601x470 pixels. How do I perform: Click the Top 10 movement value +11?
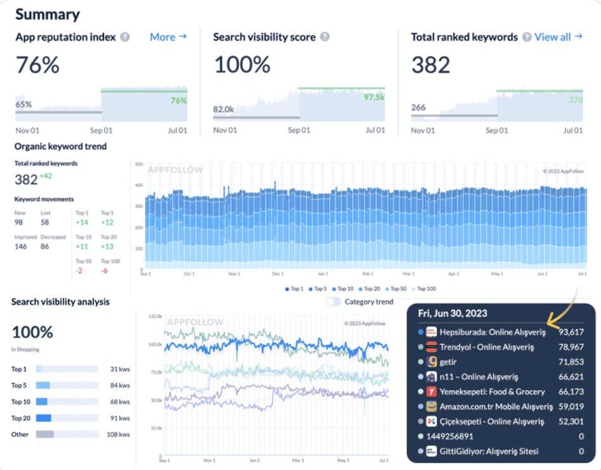82,247
